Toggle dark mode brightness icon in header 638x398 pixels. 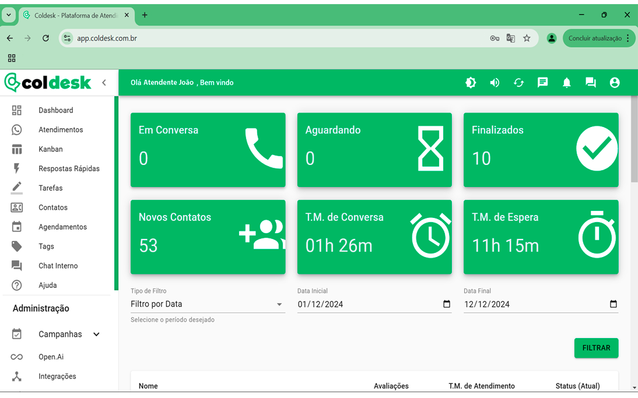[471, 83]
